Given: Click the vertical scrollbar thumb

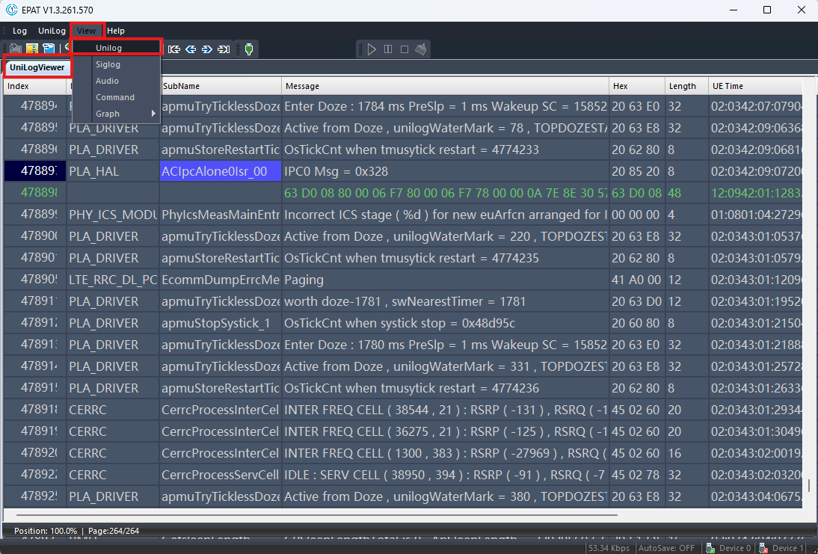Looking at the screenshot, I should coord(809,485).
